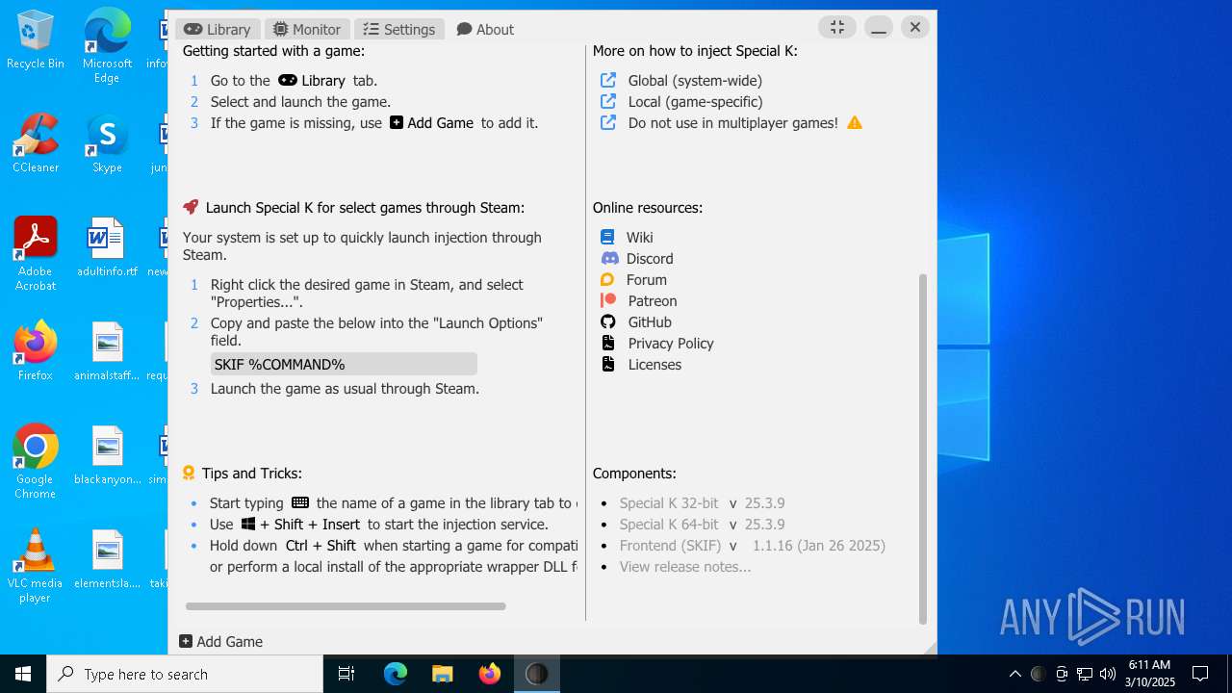Click the Library gamepad icon in step 1

pos(288,80)
